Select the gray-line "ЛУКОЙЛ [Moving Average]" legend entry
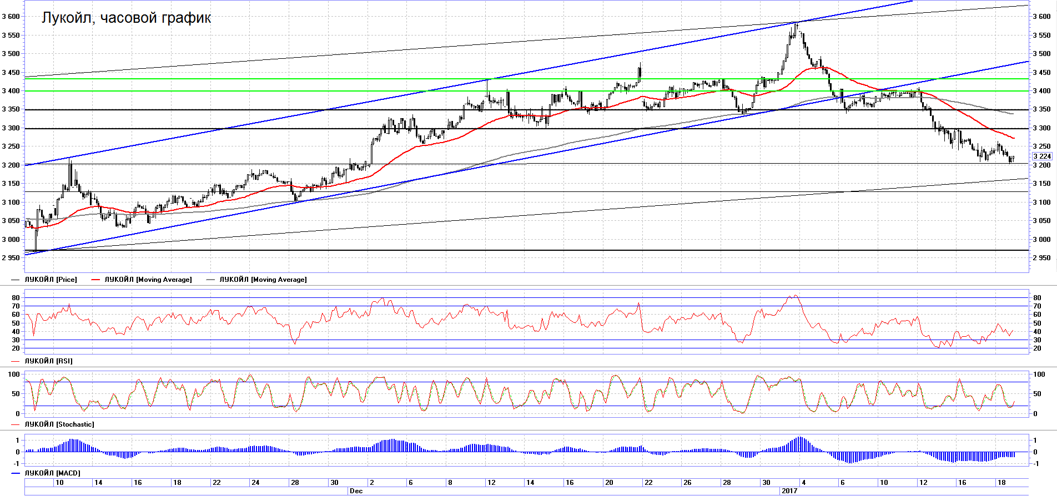The image size is (1057, 496). [x=263, y=280]
